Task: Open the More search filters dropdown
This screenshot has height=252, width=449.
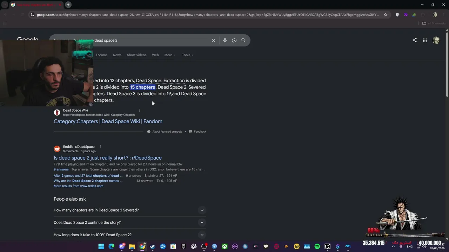Action: pos(170,55)
